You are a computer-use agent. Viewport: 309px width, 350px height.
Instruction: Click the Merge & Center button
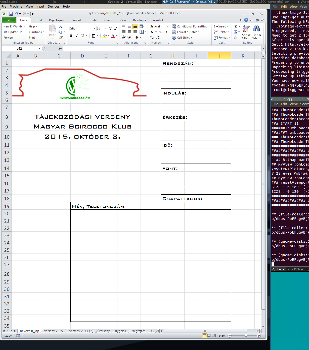pyautogui.click(x=142, y=32)
